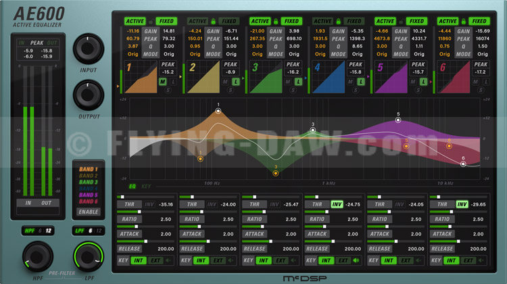The width and height of the screenshot is (507, 284).
Task: Toggle FIXED on band 6
Action: [x=479, y=22]
